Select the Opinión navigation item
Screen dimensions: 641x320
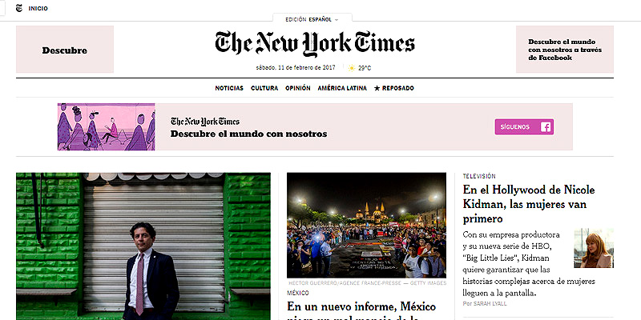pos(297,88)
